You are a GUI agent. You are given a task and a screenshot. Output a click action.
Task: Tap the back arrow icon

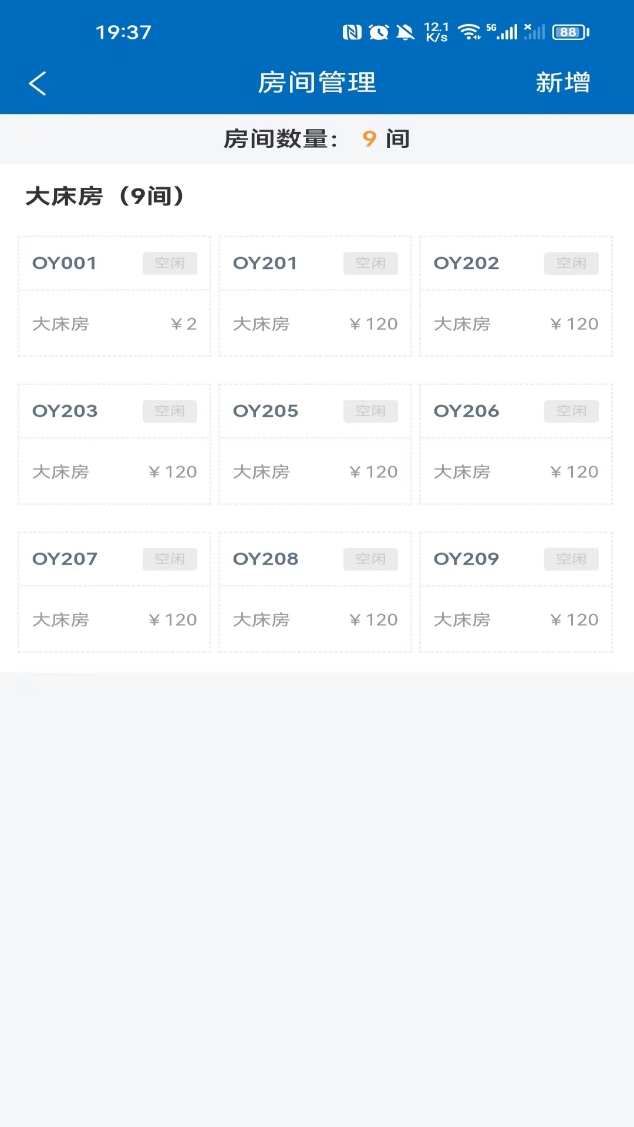pos(38,83)
